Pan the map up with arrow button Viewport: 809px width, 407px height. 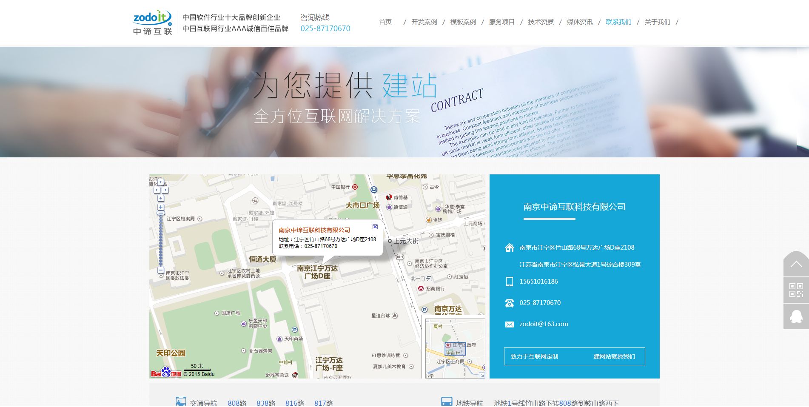coord(161,182)
